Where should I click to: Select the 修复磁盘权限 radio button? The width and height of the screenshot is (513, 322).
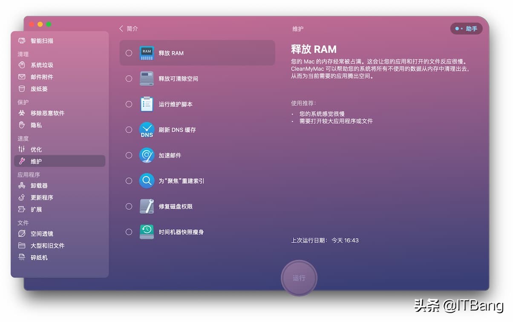[x=129, y=206]
